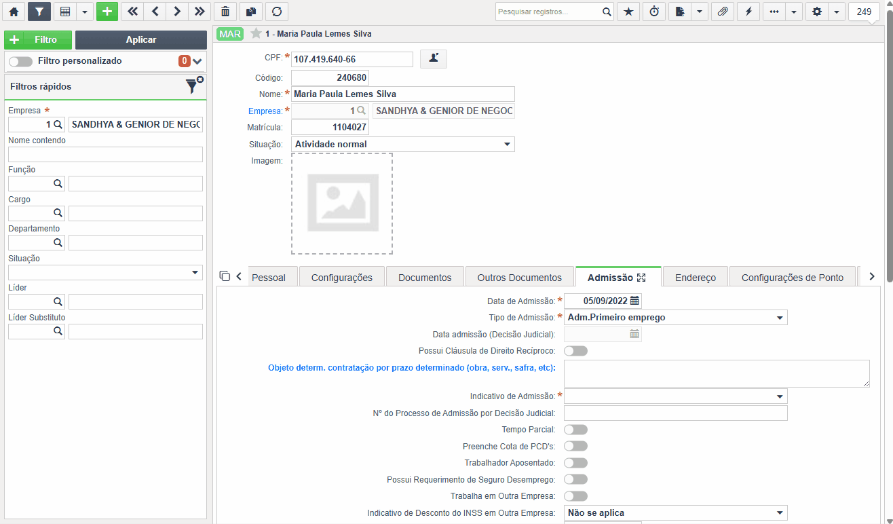Click the green Filtro button
This screenshot has height=524, width=893.
(x=38, y=40)
